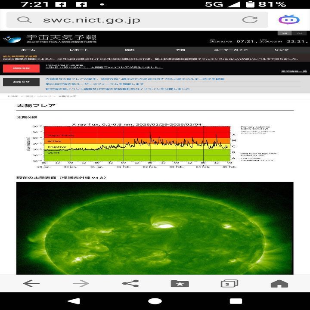
Task: Tap the battery 81% status indicator
Action: pos(266,4)
